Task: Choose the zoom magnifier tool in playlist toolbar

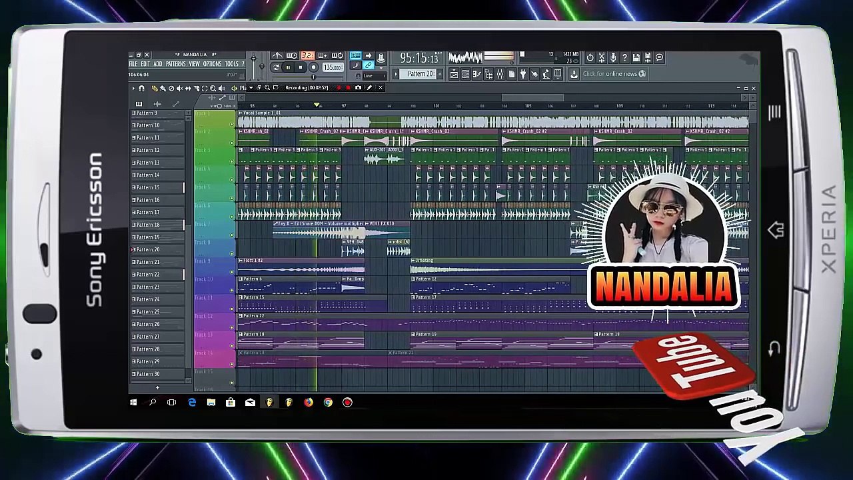Action: 213,88
